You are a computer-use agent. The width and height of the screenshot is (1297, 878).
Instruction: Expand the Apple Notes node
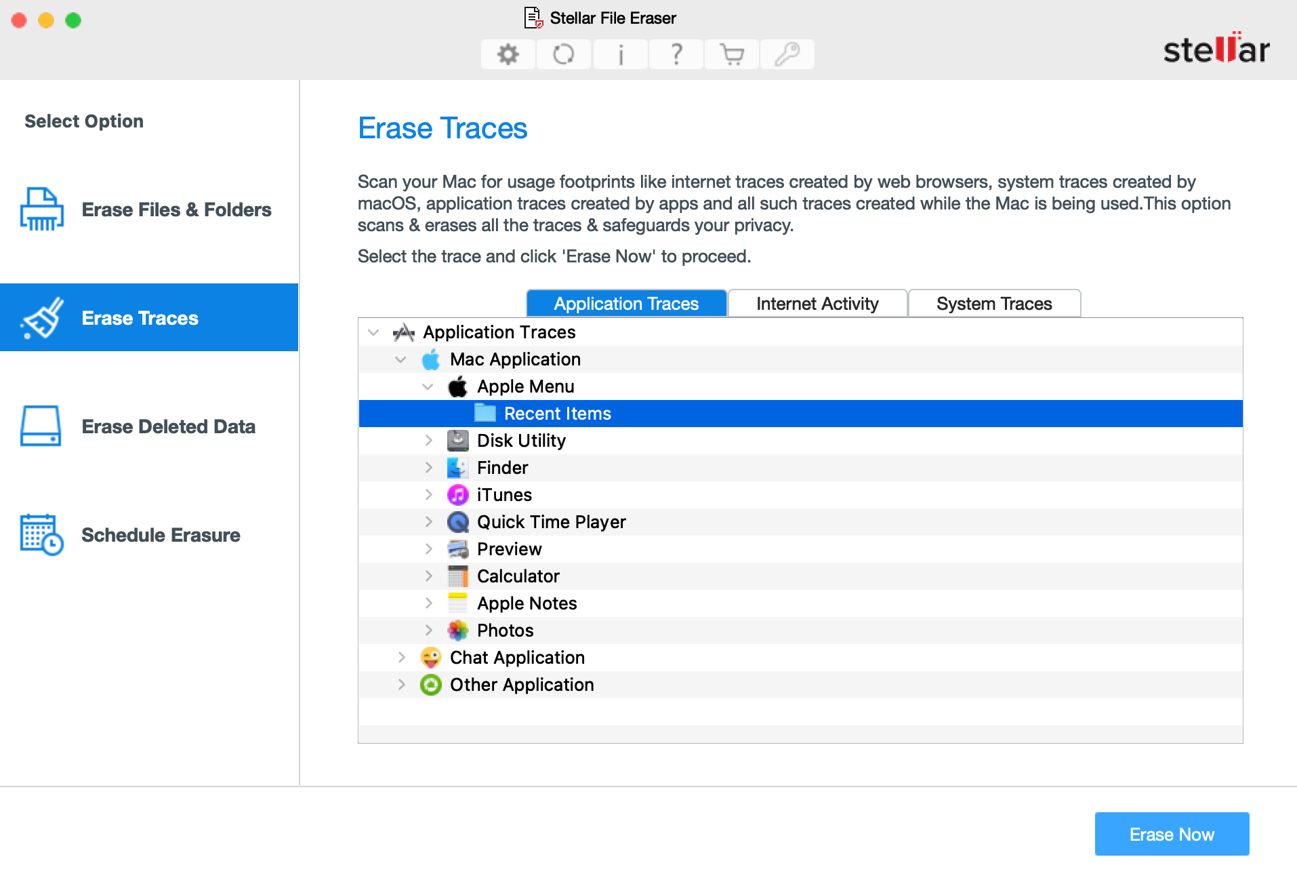tap(428, 603)
